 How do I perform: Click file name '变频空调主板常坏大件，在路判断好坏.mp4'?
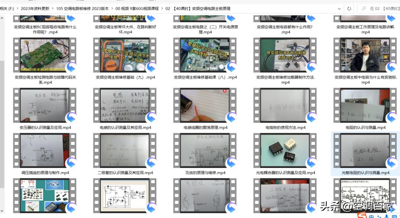125,29
